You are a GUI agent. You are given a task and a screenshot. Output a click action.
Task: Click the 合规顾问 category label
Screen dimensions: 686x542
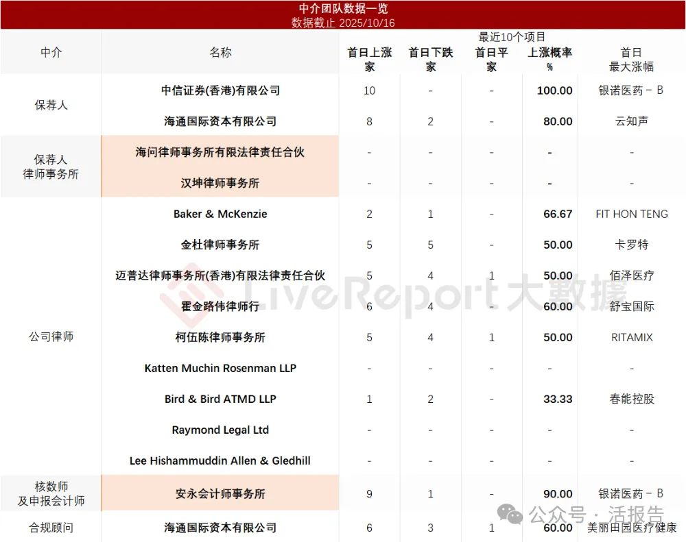(51, 528)
